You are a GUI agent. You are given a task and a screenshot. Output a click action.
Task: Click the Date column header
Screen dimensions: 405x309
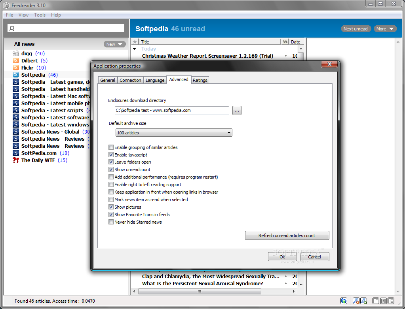(x=297, y=42)
